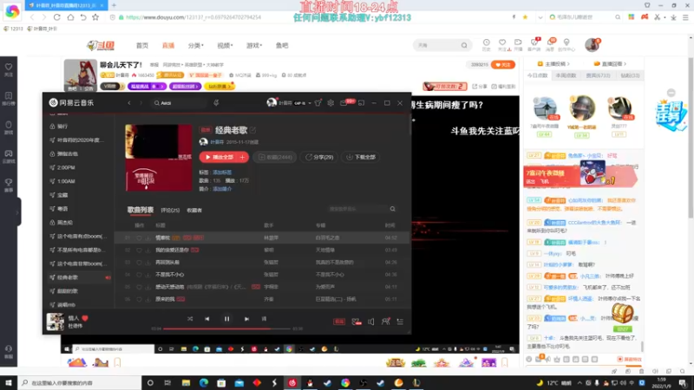Bookmark this page with the star icon
Viewport: 694px width, 390px height.
pos(95,17)
